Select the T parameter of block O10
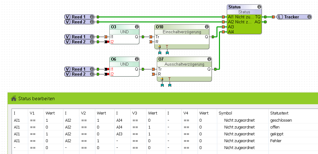318x154 pixels. pyautogui.click(x=167, y=47)
